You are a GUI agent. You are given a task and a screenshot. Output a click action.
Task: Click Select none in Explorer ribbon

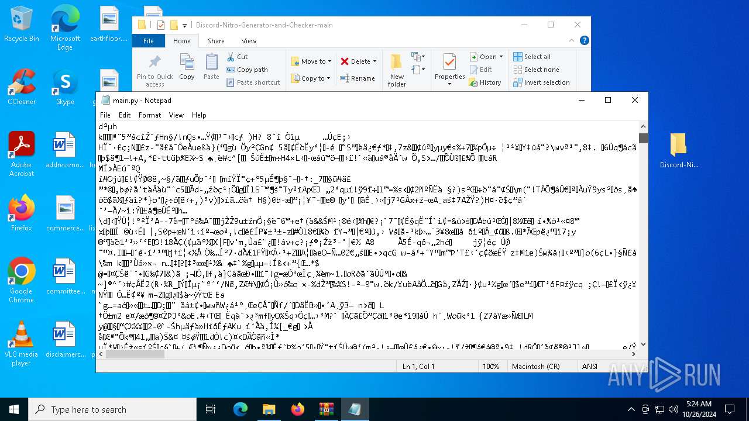pos(536,70)
